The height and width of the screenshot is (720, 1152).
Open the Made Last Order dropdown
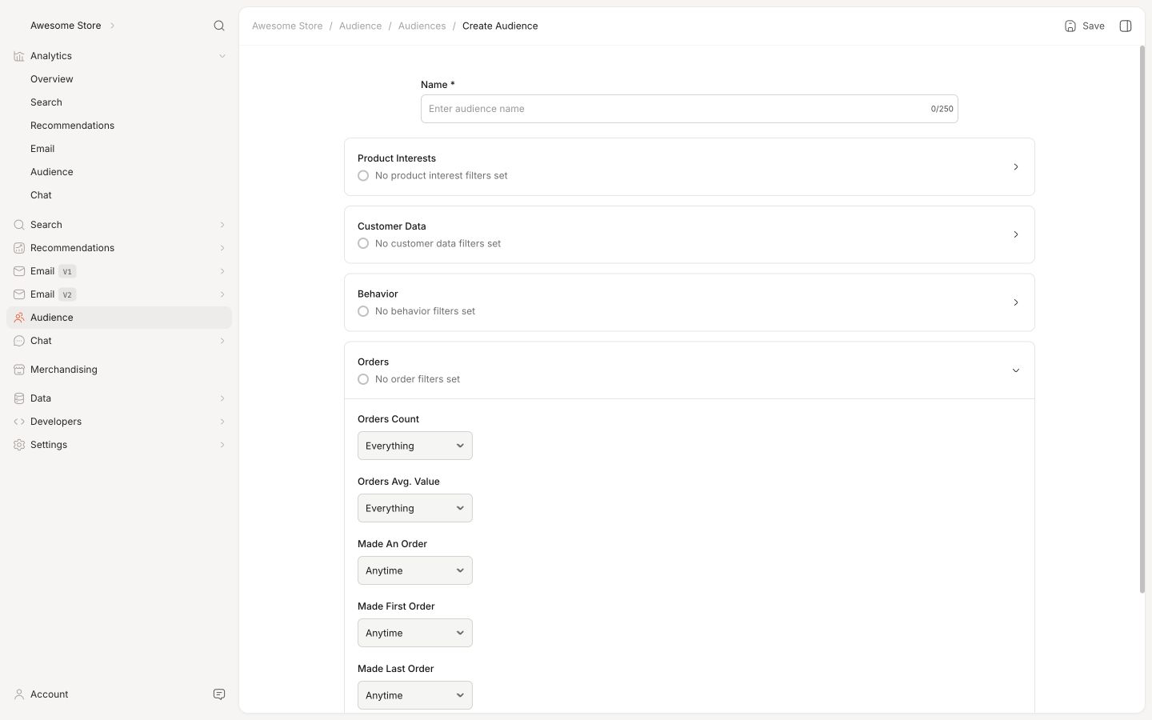coord(415,695)
